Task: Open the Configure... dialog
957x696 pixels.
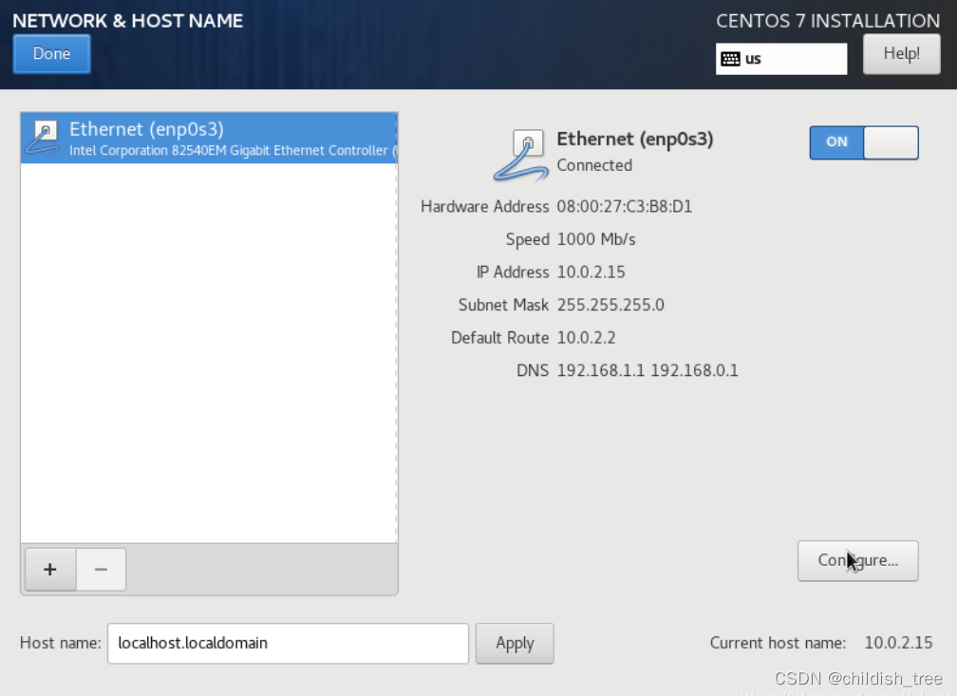Action: click(857, 560)
